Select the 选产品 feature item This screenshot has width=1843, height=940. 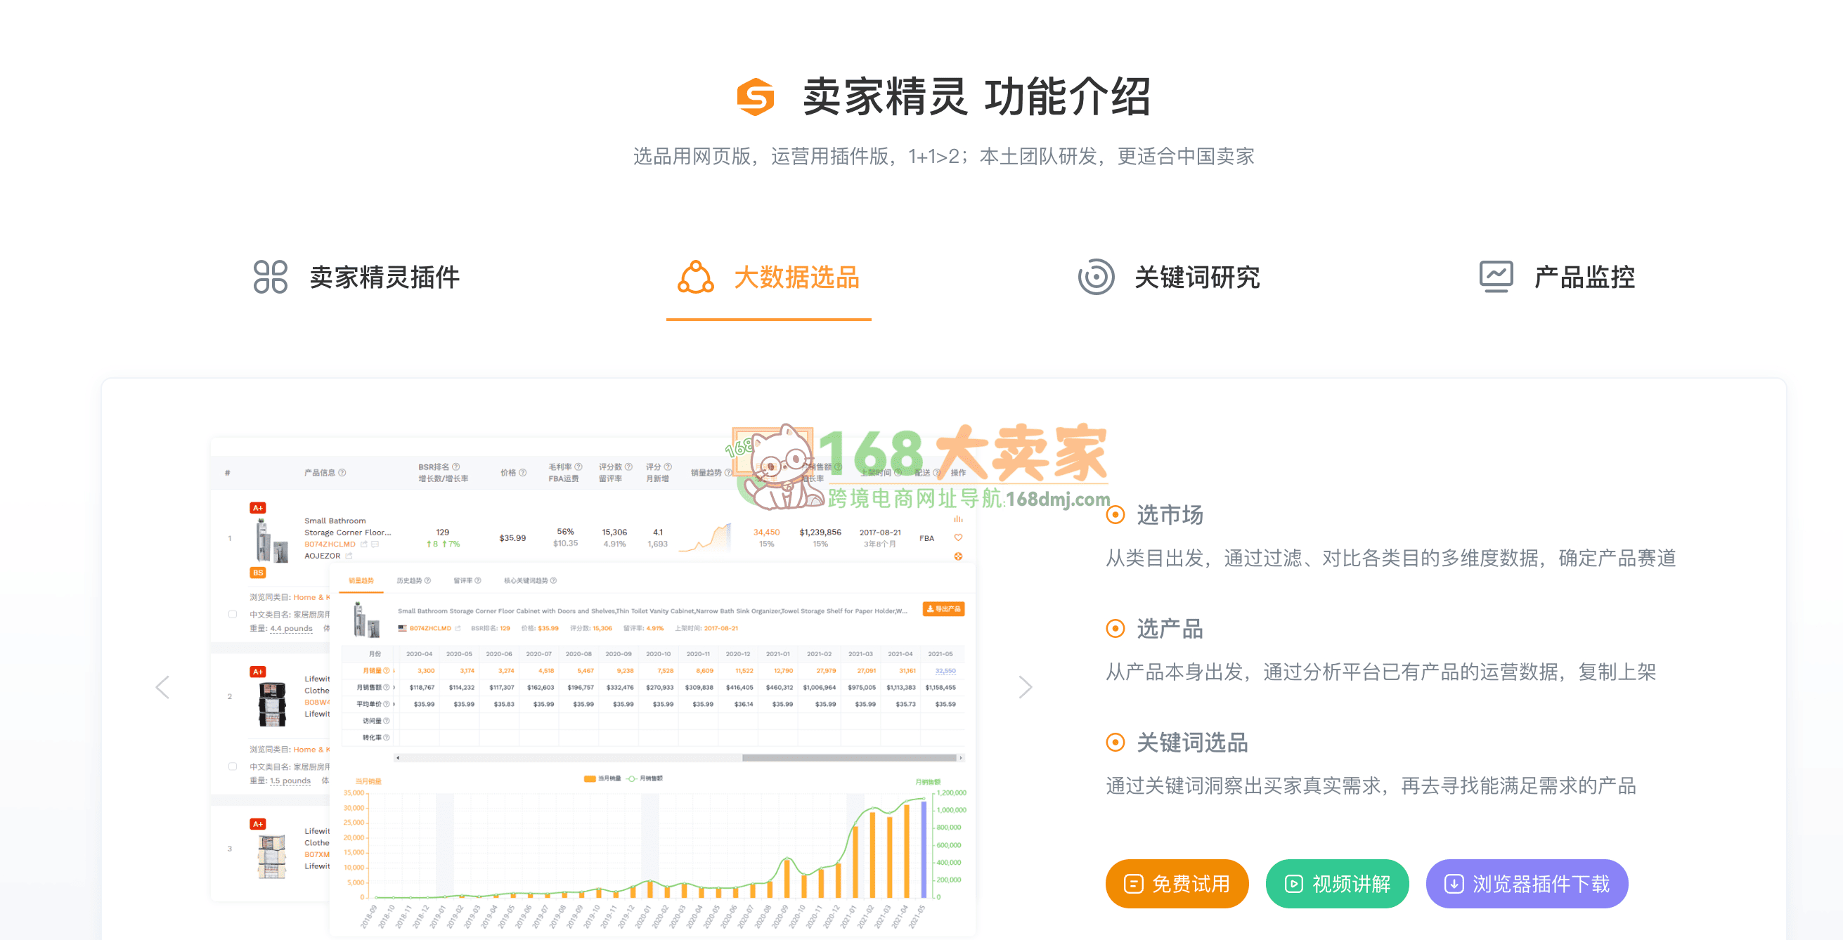click(1155, 628)
